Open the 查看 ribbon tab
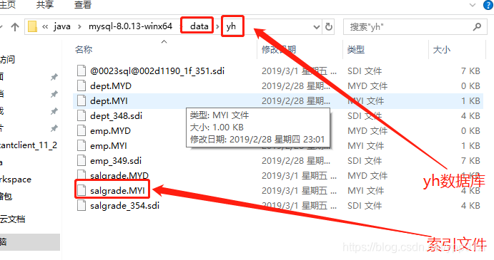The width and height of the screenshot is (494, 260). pos(82,5)
